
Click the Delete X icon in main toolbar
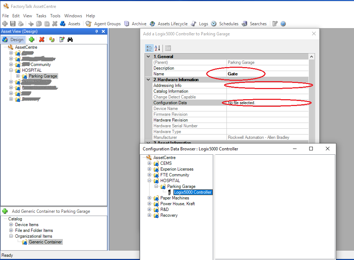point(55,23)
